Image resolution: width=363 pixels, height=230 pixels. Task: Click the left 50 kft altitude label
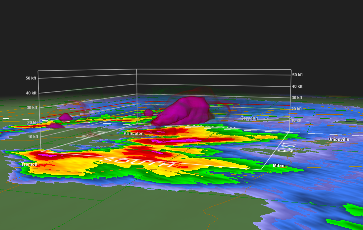31,78
